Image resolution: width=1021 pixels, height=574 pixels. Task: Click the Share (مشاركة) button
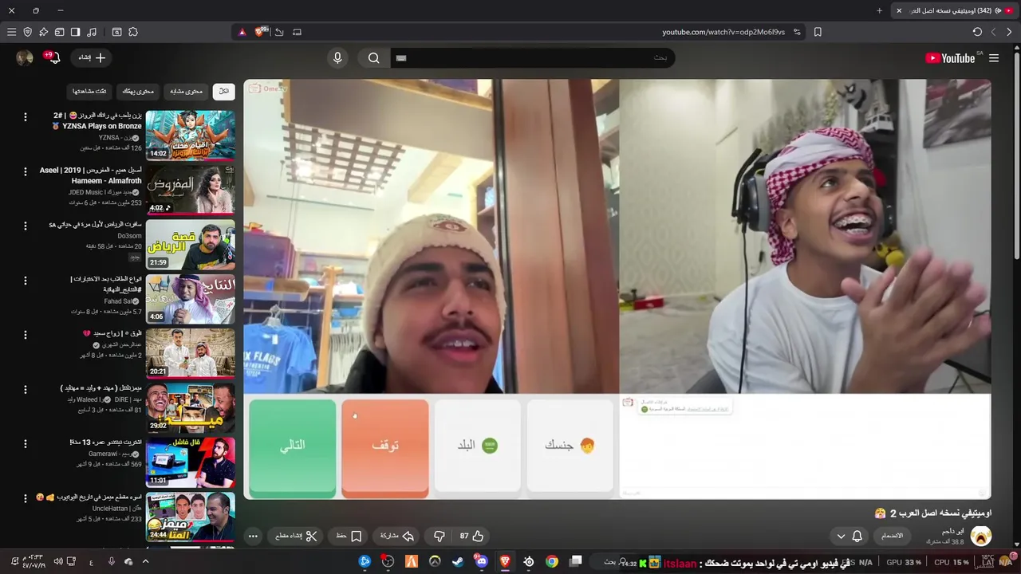point(396,536)
